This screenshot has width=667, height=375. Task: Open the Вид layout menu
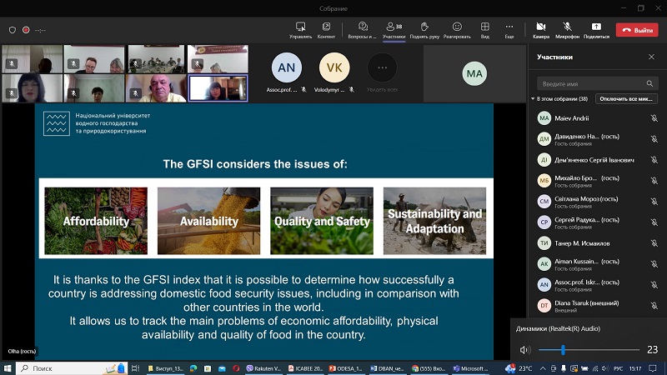pyautogui.click(x=484, y=29)
